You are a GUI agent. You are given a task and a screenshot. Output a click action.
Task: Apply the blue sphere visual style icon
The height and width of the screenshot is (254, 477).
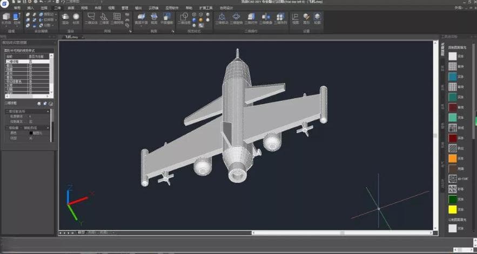[x=194, y=20]
